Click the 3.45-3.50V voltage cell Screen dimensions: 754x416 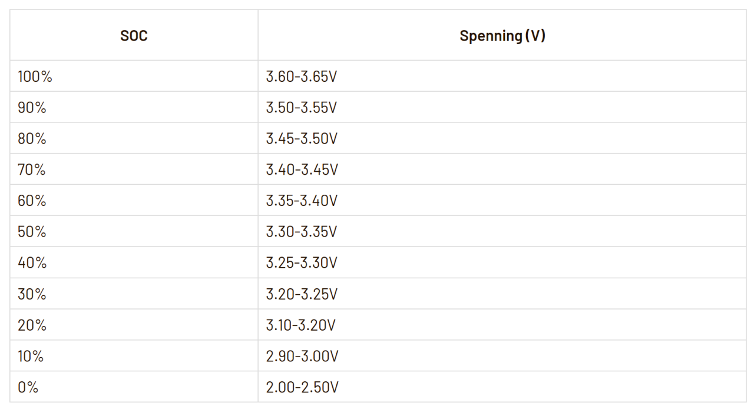click(x=302, y=139)
